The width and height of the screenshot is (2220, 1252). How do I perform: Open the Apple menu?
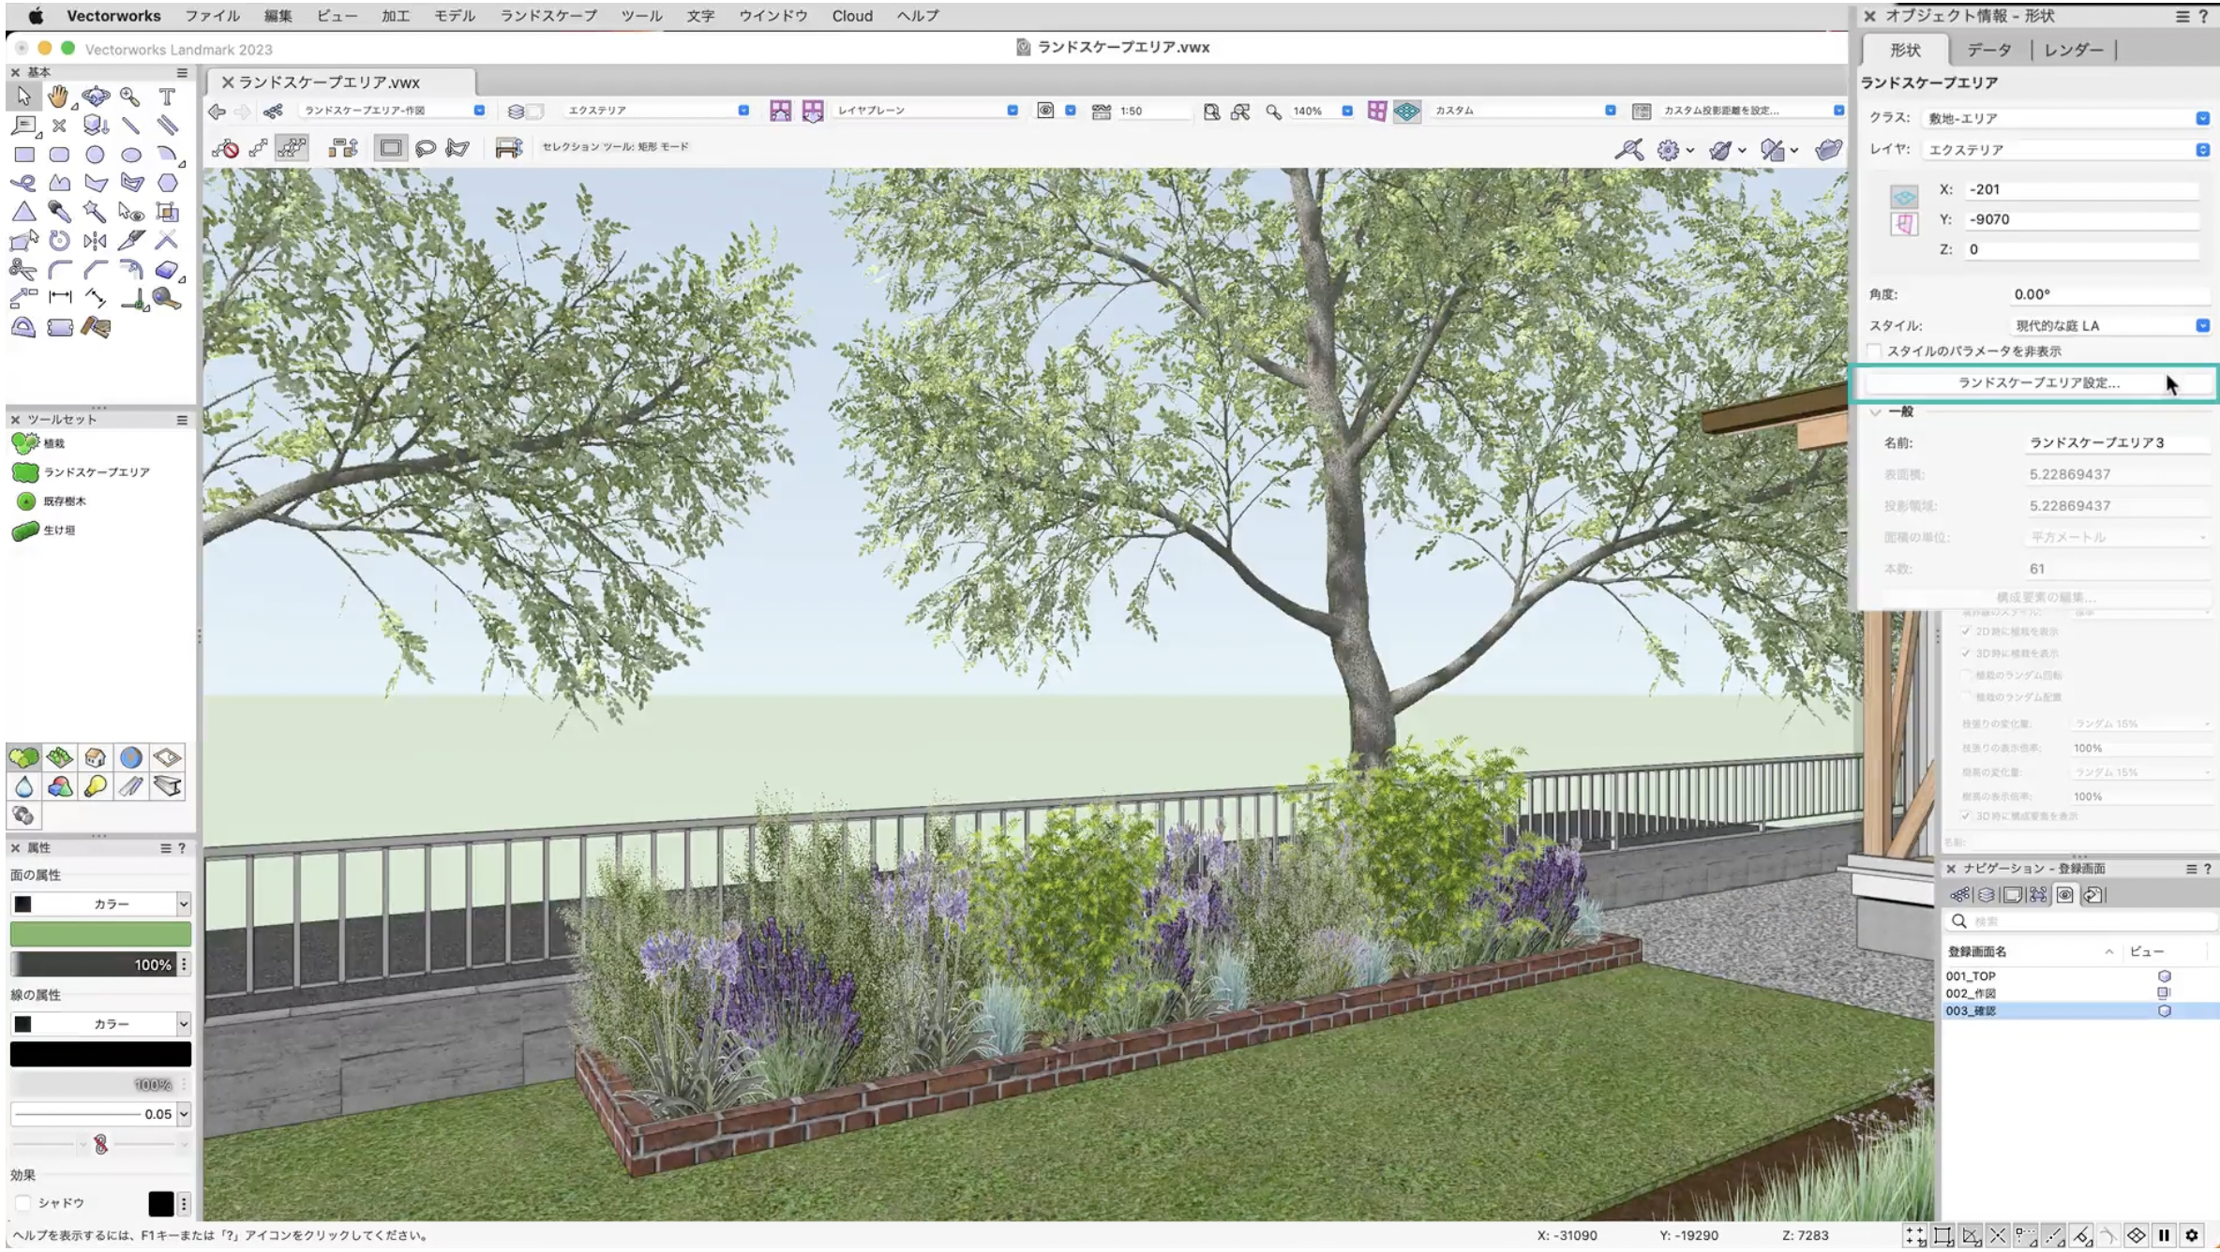[36, 16]
